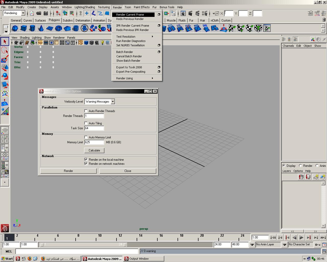Open the Render Settings clapperboard icon
Image resolution: width=327 pixels, height=262 pixels.
(x=204, y=13)
